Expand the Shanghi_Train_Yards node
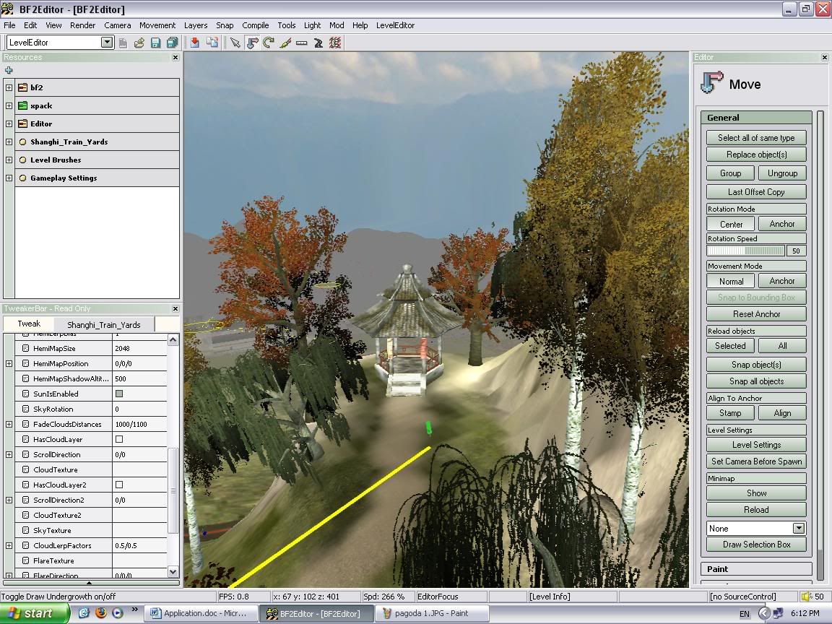Image resolution: width=832 pixels, height=624 pixels. [x=9, y=142]
